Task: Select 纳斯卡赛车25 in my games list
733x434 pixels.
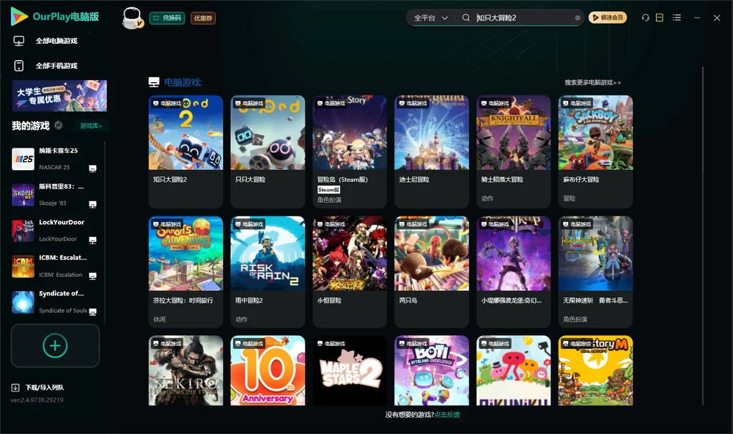Action: 56,159
